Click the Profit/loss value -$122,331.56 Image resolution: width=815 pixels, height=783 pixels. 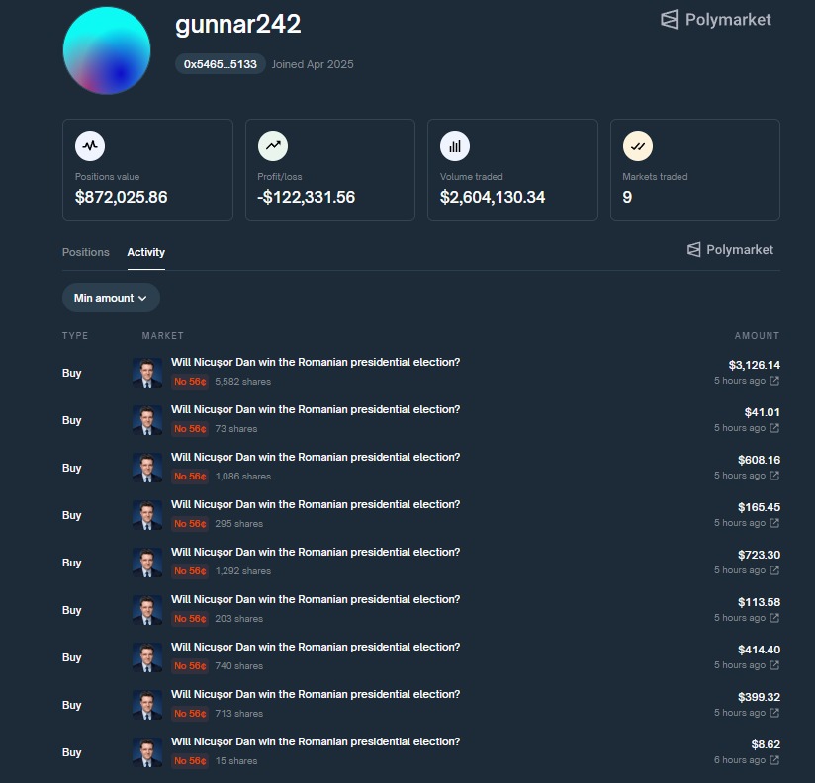click(x=307, y=197)
